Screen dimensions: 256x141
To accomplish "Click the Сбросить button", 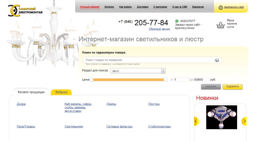I will click(x=211, y=86).
